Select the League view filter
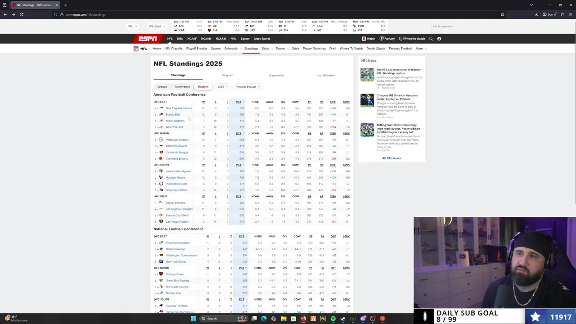The width and height of the screenshot is (576, 324). click(x=162, y=86)
